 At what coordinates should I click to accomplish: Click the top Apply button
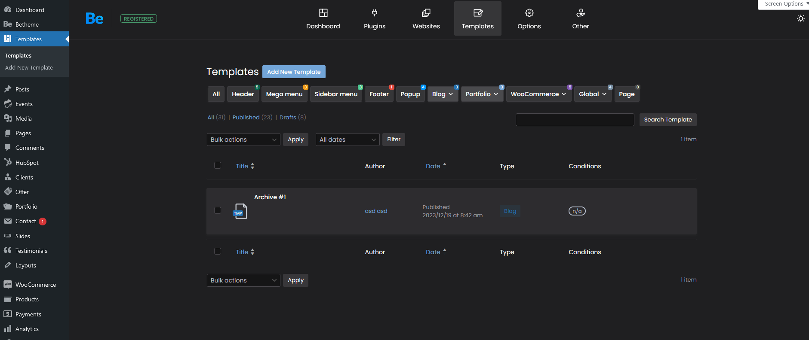[x=295, y=140]
